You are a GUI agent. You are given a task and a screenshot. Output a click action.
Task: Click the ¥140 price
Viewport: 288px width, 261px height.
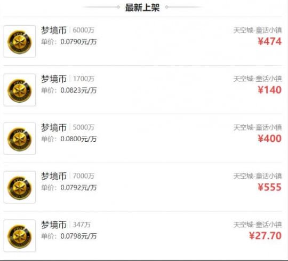(270, 90)
